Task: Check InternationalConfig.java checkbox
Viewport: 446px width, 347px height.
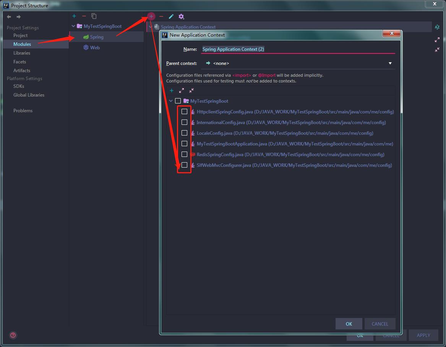Action: pyautogui.click(x=184, y=122)
